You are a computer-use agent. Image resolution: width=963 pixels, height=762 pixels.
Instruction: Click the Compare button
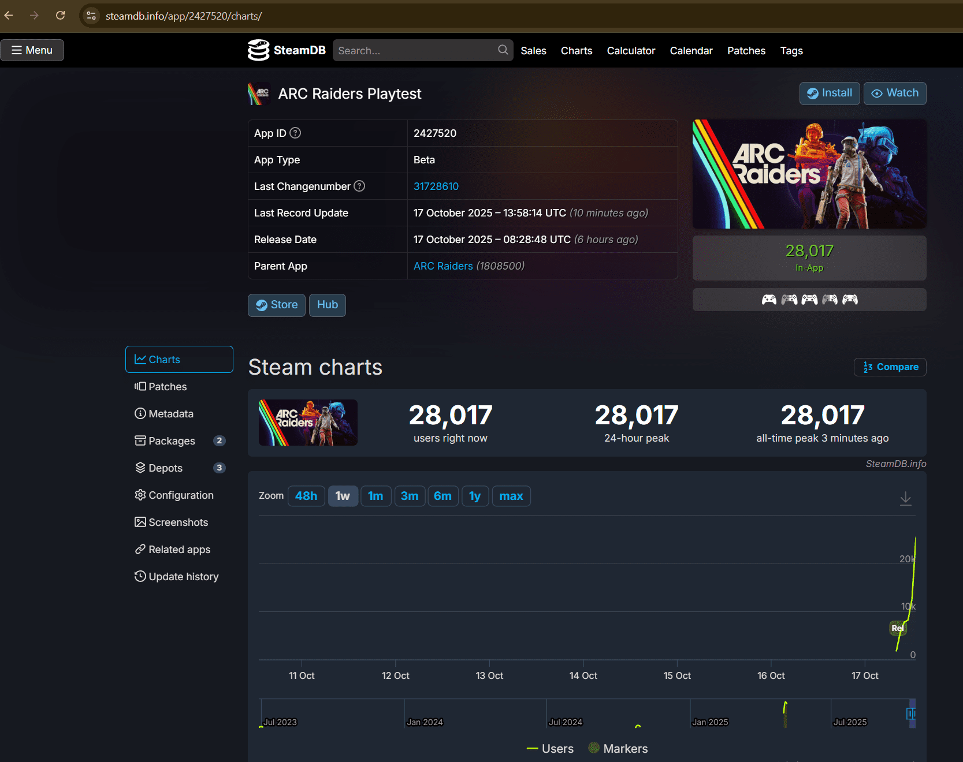pyautogui.click(x=890, y=367)
